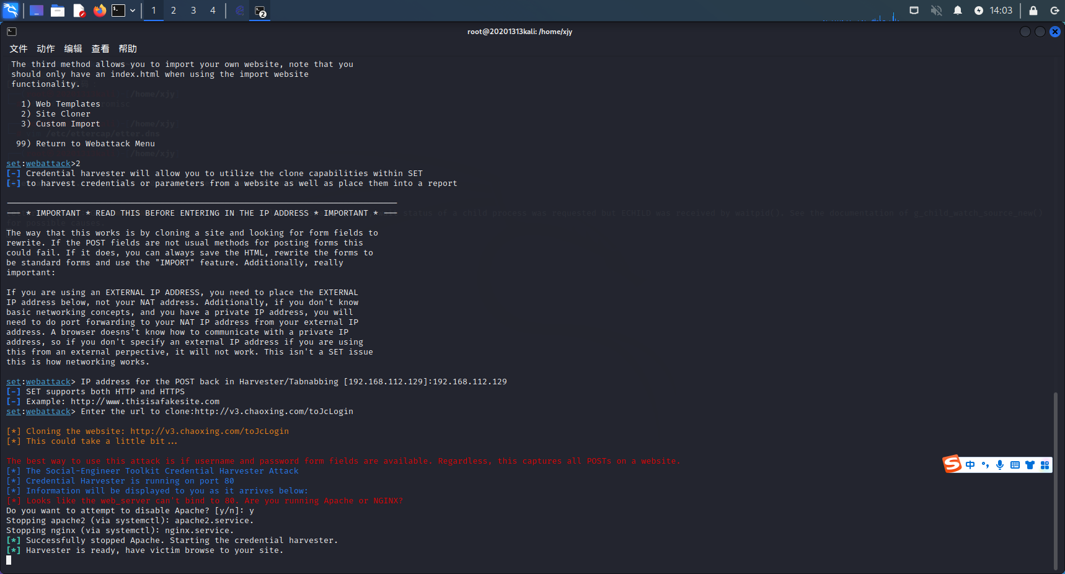This screenshot has width=1065, height=574.
Task: Switch to workspace 4
Action: tap(213, 11)
